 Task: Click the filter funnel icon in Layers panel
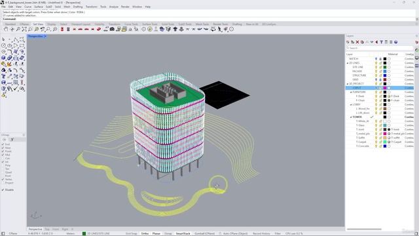pyautogui.click(x=381, y=42)
